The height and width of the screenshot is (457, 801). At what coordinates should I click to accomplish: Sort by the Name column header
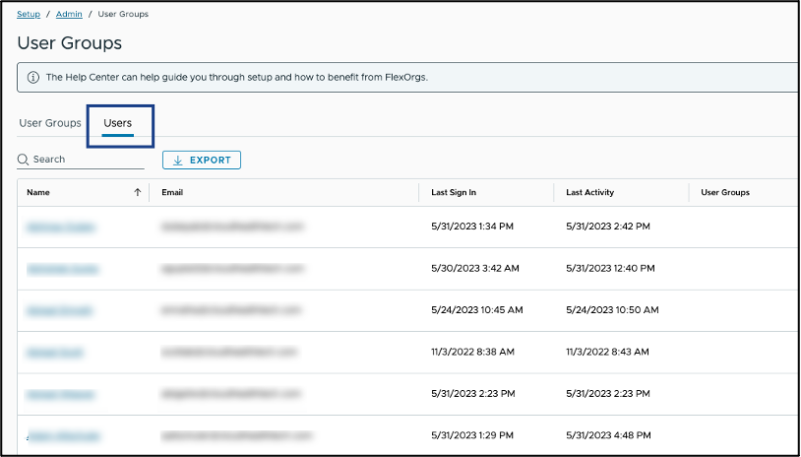(38, 193)
